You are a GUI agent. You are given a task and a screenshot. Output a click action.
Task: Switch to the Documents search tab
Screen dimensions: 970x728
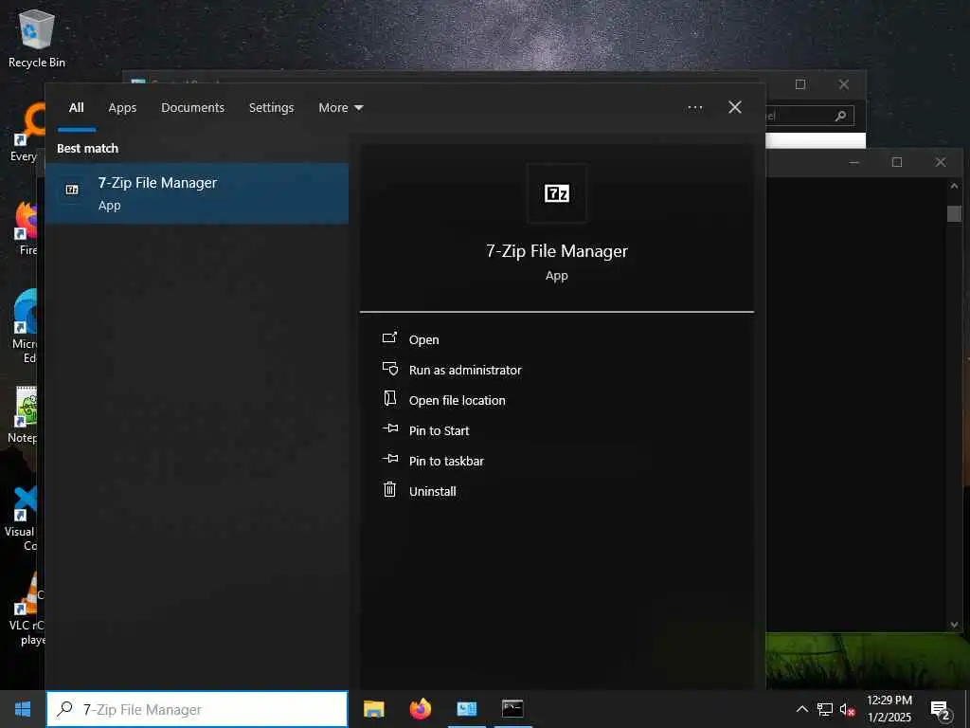[193, 108]
